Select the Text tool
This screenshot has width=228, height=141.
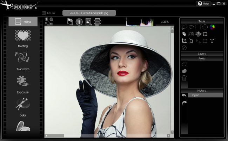pyautogui.click(x=212, y=41)
